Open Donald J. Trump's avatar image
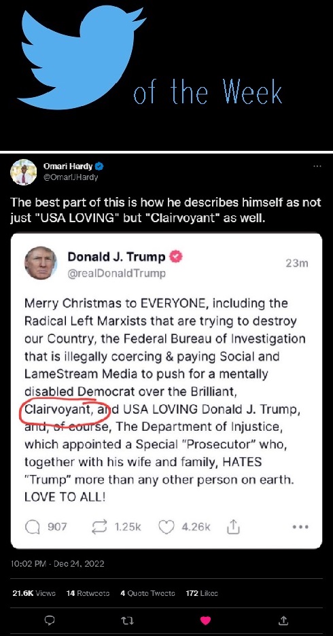The width and height of the screenshot is (333, 636). pos(41,263)
